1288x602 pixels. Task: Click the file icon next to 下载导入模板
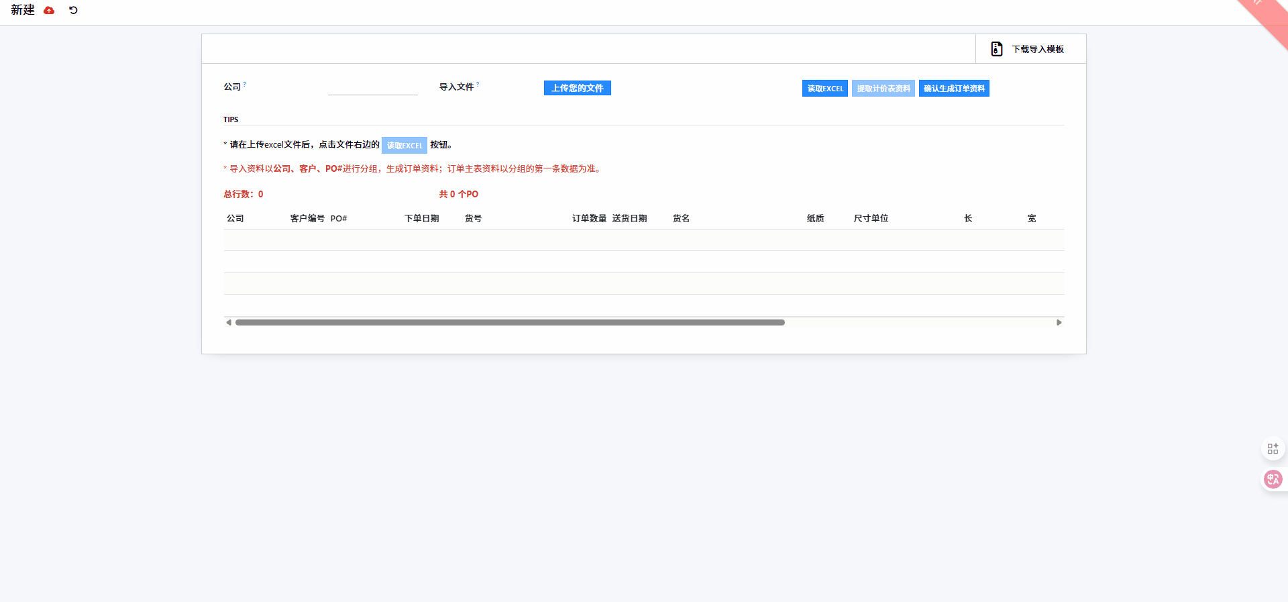coord(997,49)
